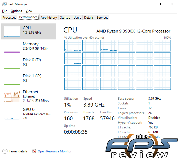Switch to the Users tab

point(77,18)
